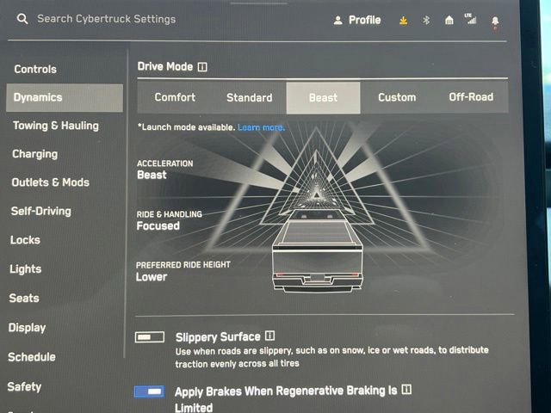The image size is (551, 413).
Task: Tap the yellow software download icon
Action: tap(404, 21)
